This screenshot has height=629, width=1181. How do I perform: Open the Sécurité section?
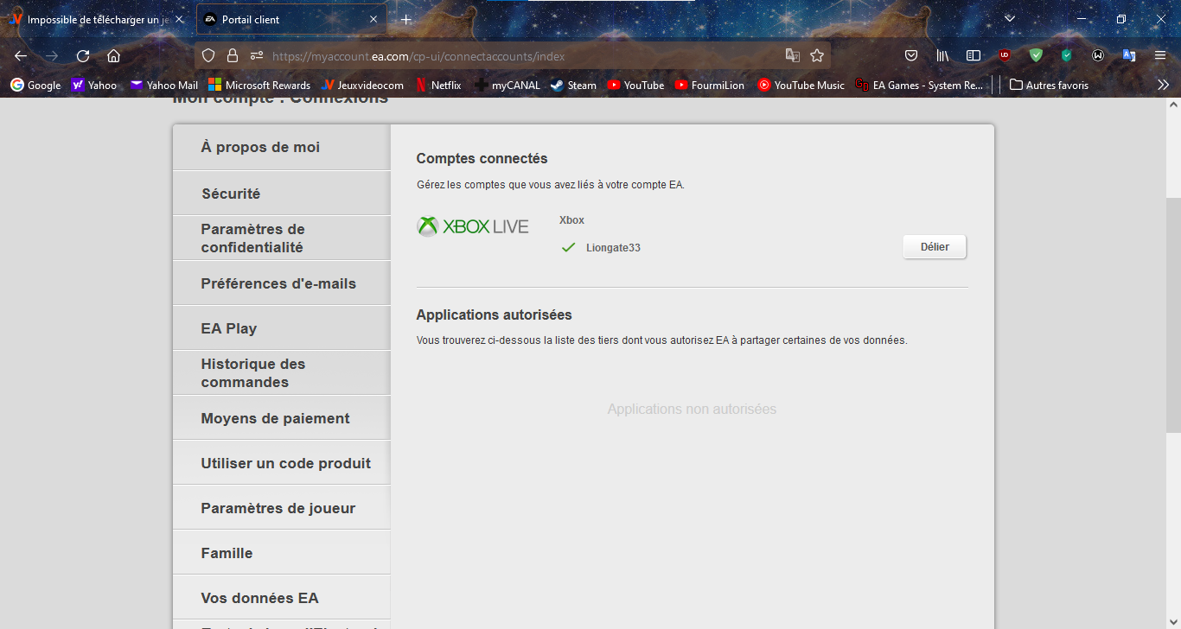tap(282, 194)
